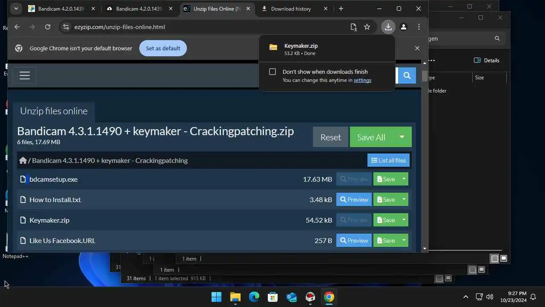Click the Save All button
Screen dimensions: 545x307
point(371,137)
